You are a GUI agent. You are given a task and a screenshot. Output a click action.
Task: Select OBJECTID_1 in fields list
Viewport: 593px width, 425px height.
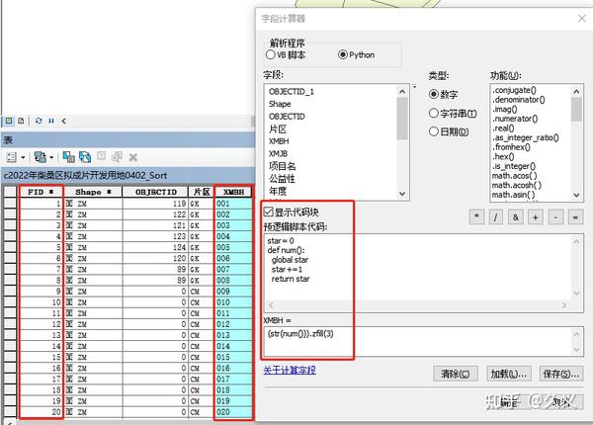coord(292,92)
